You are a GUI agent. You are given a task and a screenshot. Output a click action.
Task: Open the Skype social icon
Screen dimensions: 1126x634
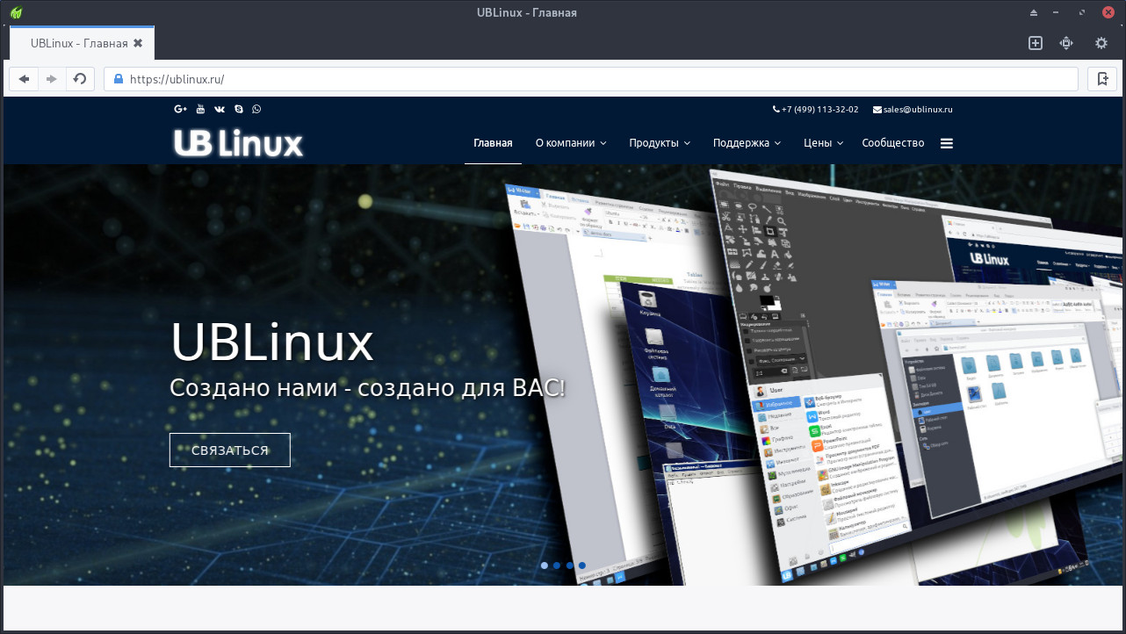[x=238, y=109]
